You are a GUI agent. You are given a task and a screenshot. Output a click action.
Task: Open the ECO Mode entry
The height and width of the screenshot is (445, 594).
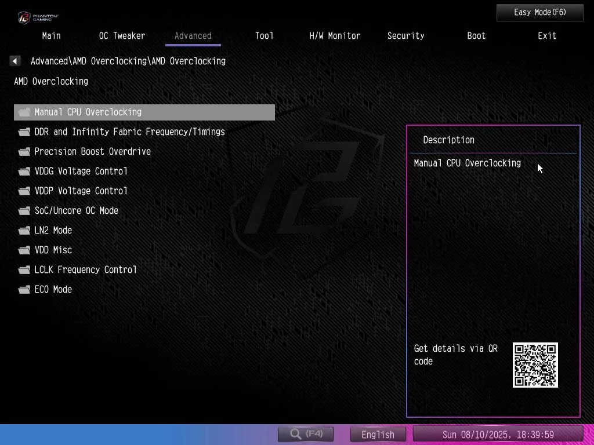(53, 290)
